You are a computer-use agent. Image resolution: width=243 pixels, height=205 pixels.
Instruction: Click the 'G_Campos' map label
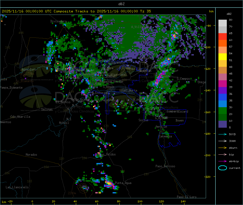pos(184,79)
